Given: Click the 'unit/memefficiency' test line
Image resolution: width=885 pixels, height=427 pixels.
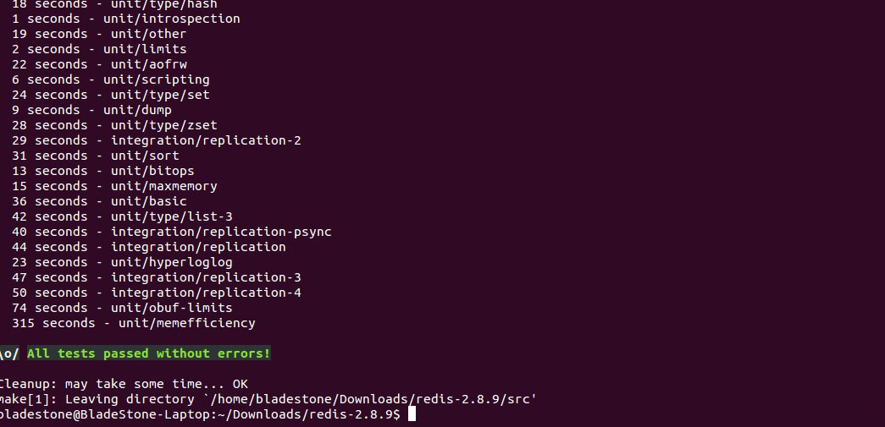Looking at the screenshot, I should 133,323.
